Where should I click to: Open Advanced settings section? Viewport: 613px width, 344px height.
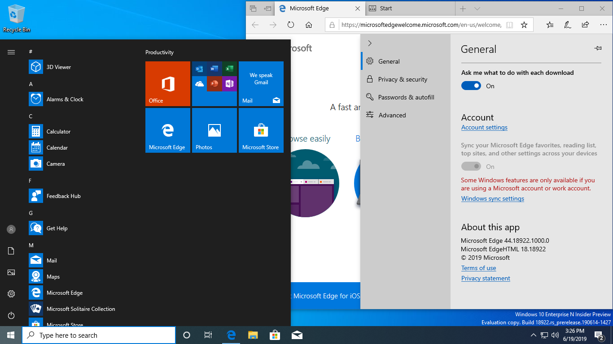[x=406, y=115]
